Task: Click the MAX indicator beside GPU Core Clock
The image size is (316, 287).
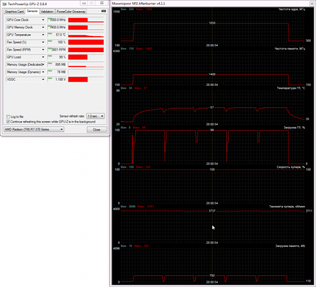Action: tap(50, 19)
